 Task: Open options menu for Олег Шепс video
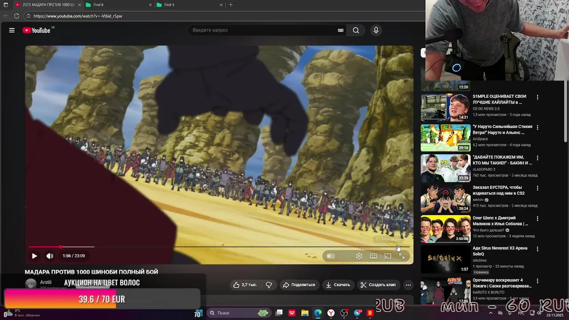pos(537,219)
